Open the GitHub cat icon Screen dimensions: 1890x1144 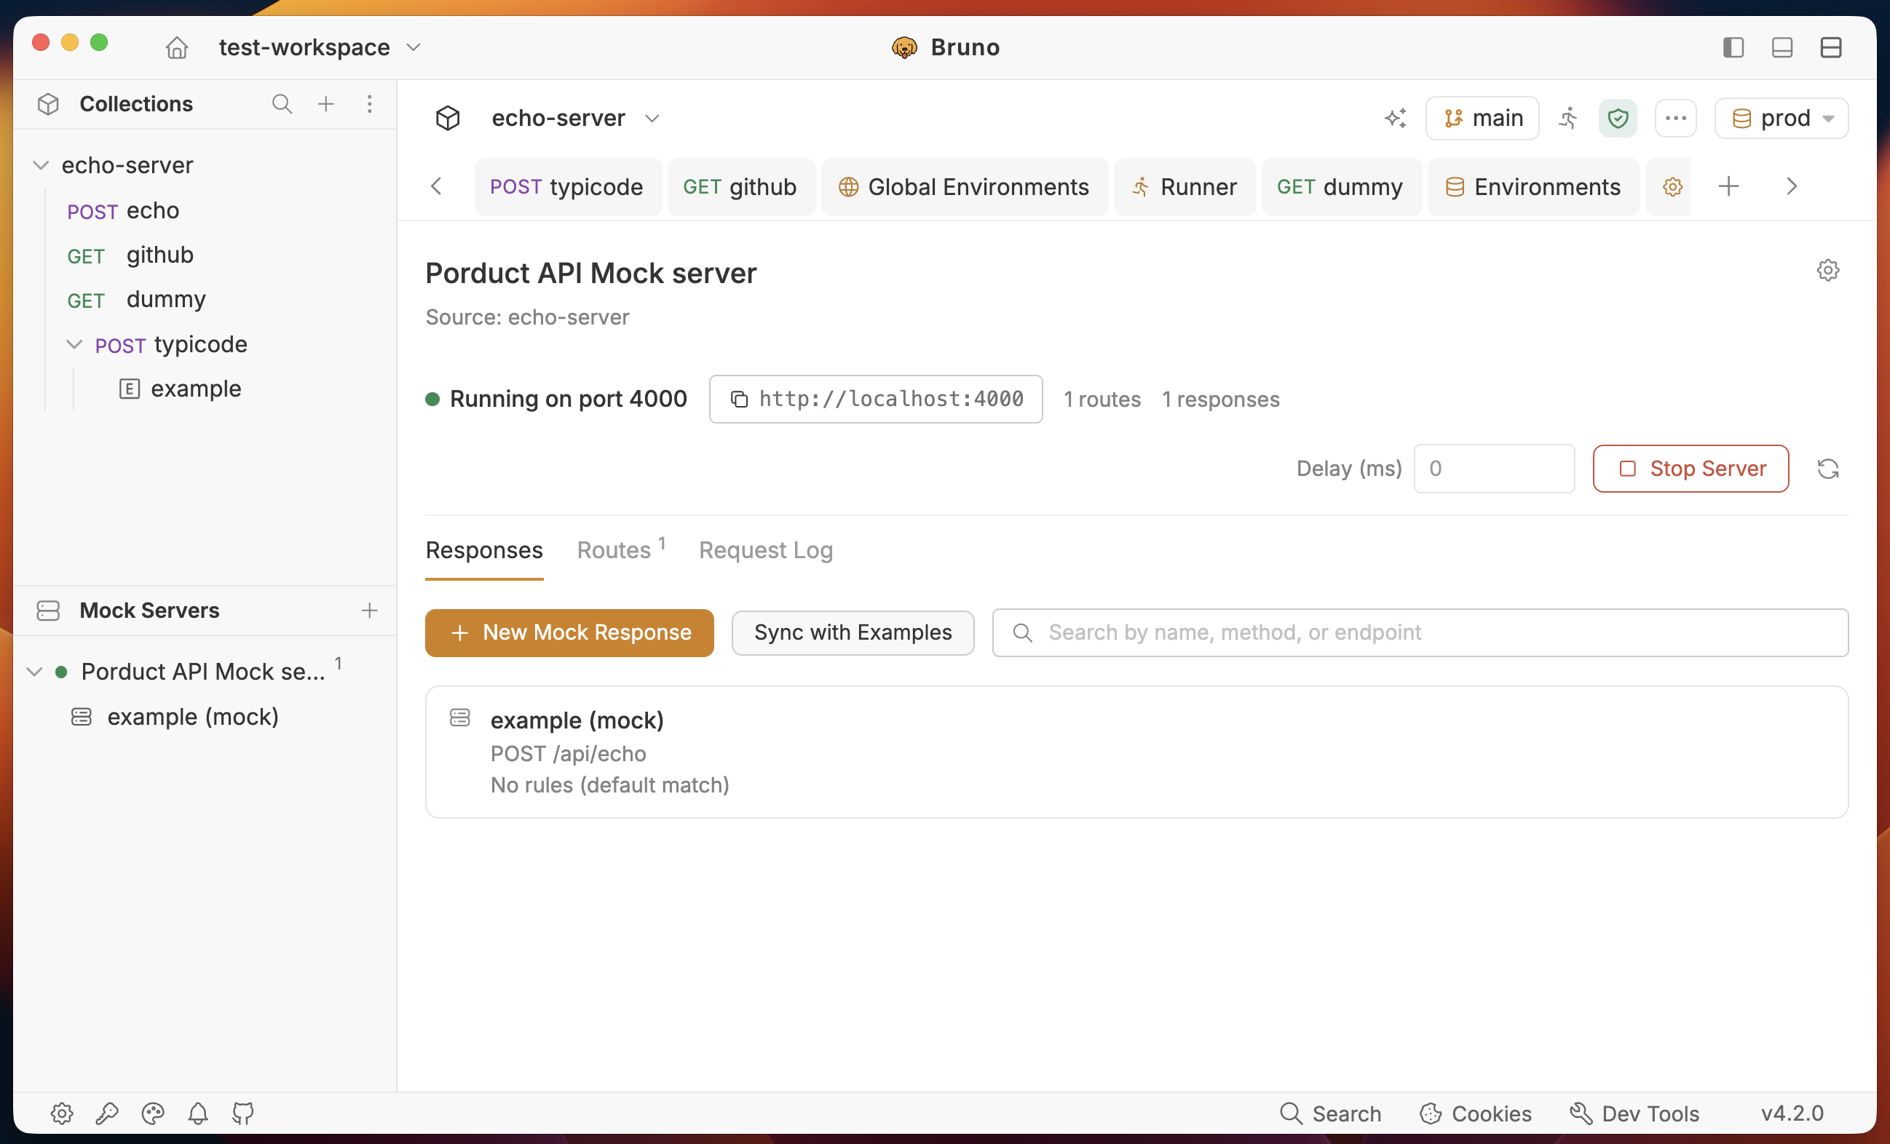pyautogui.click(x=243, y=1113)
